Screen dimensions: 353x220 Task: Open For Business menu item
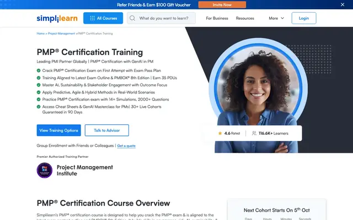pos(217,18)
